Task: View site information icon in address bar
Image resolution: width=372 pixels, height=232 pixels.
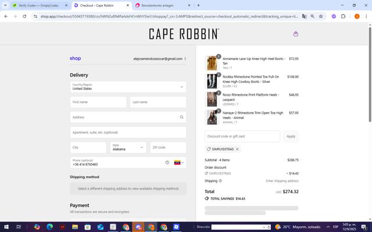Action: tap(35, 16)
